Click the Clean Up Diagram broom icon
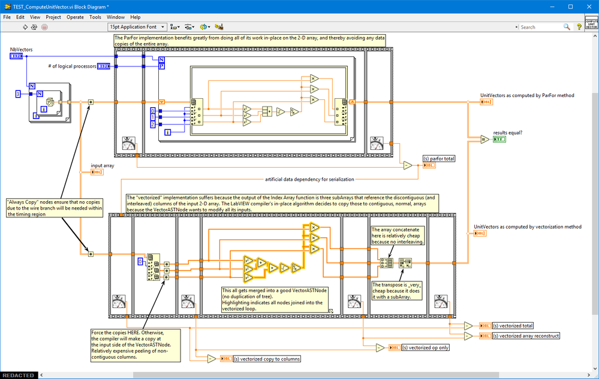The image size is (599, 379). coord(219,27)
